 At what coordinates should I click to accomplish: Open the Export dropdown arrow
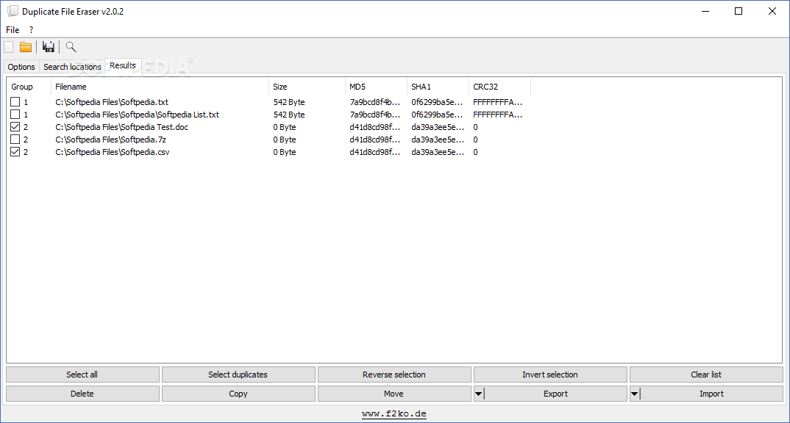point(479,394)
